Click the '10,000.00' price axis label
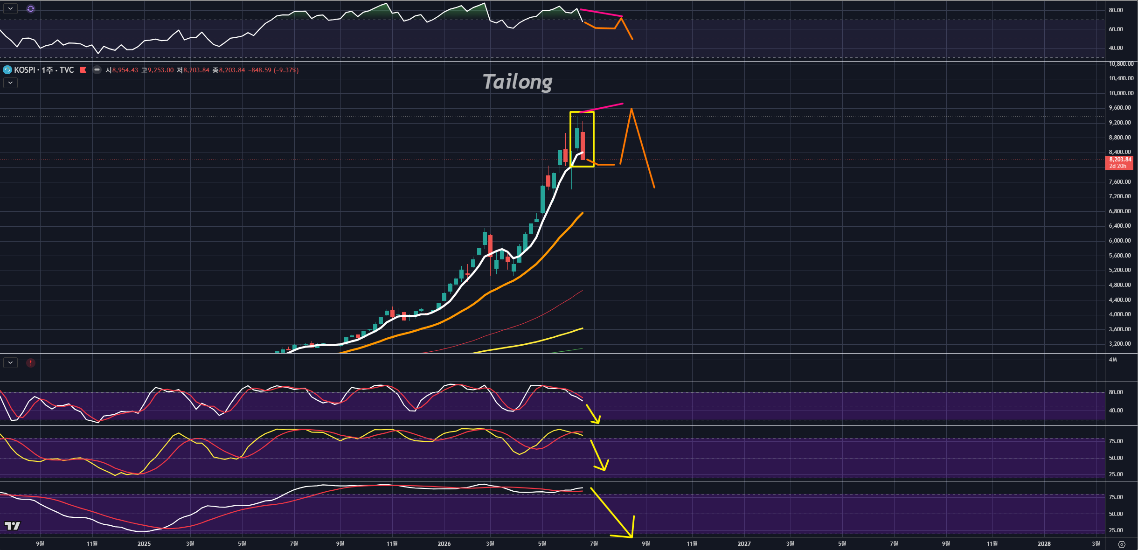This screenshot has width=1138, height=550. [1121, 93]
